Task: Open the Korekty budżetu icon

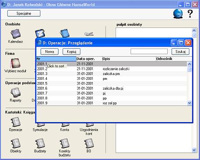Action: [x=65, y=143]
